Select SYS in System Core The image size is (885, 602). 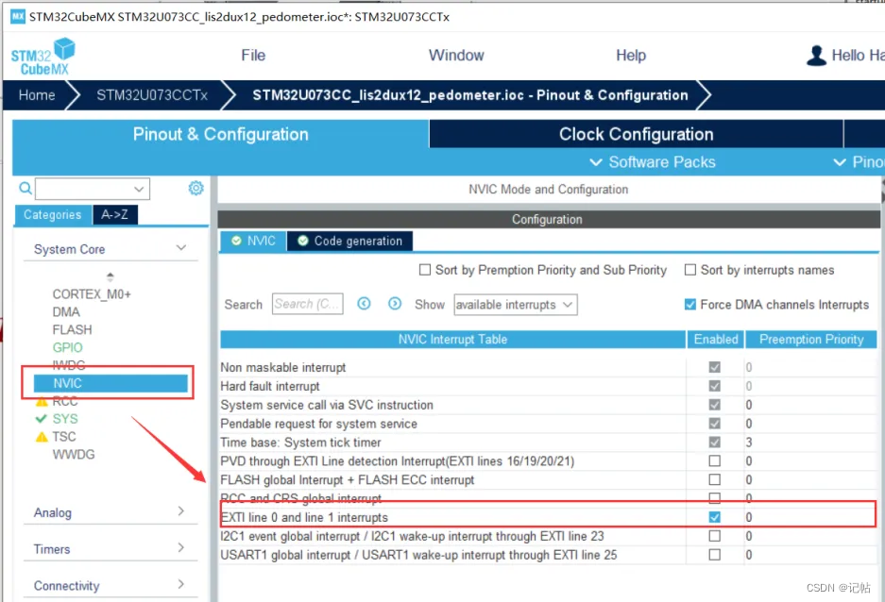[x=65, y=419]
